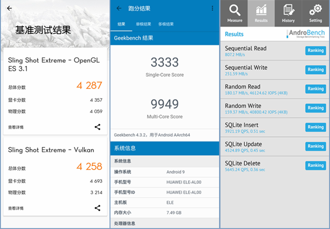Screen dimensions: 330x229
Task: Click the 手机型号ID HUAWEI ELE-AL00 value
Action: pos(184,192)
